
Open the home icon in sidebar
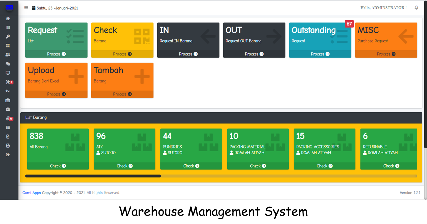(8, 18)
